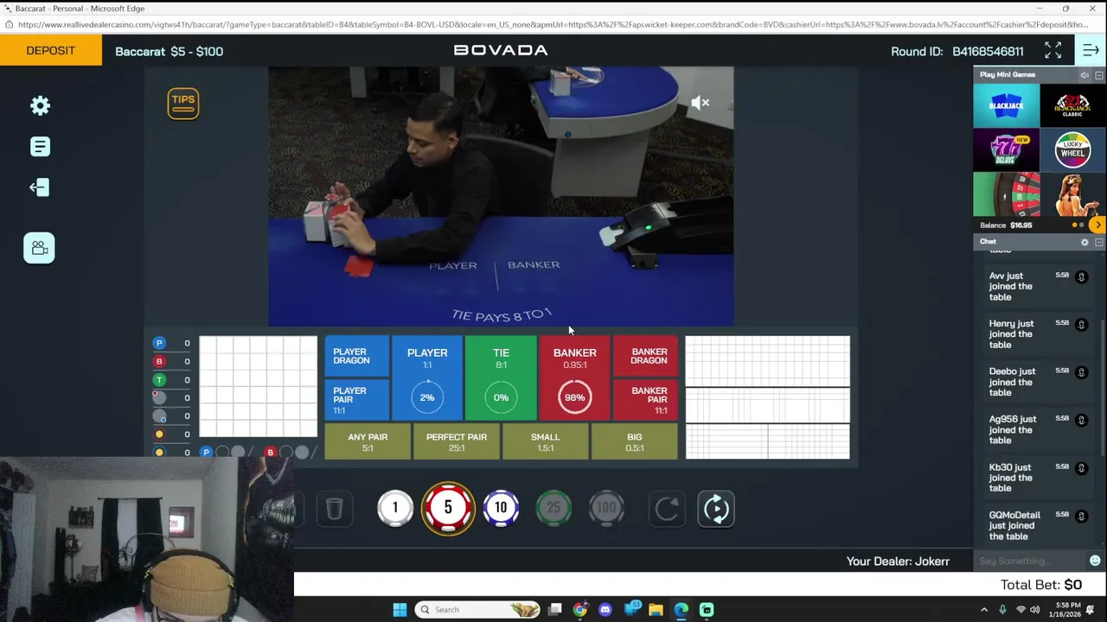The image size is (1107, 622).
Task: Bet on BANKER PAIR 11:1
Action: (x=645, y=400)
